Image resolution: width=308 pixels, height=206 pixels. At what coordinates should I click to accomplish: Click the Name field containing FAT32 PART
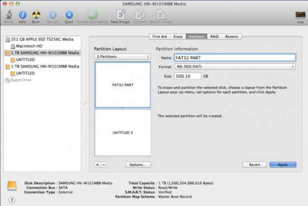[x=235, y=58]
